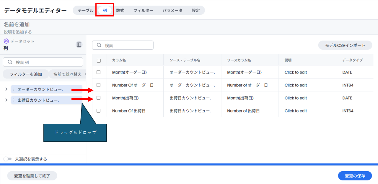
Task: Click モデルCSVインポート button
Action: (x=345, y=45)
